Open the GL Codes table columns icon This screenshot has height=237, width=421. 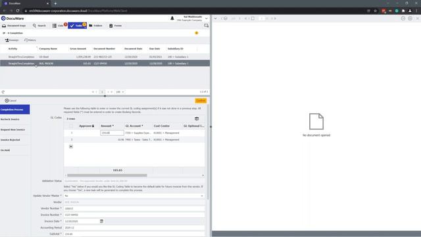[x=197, y=118]
